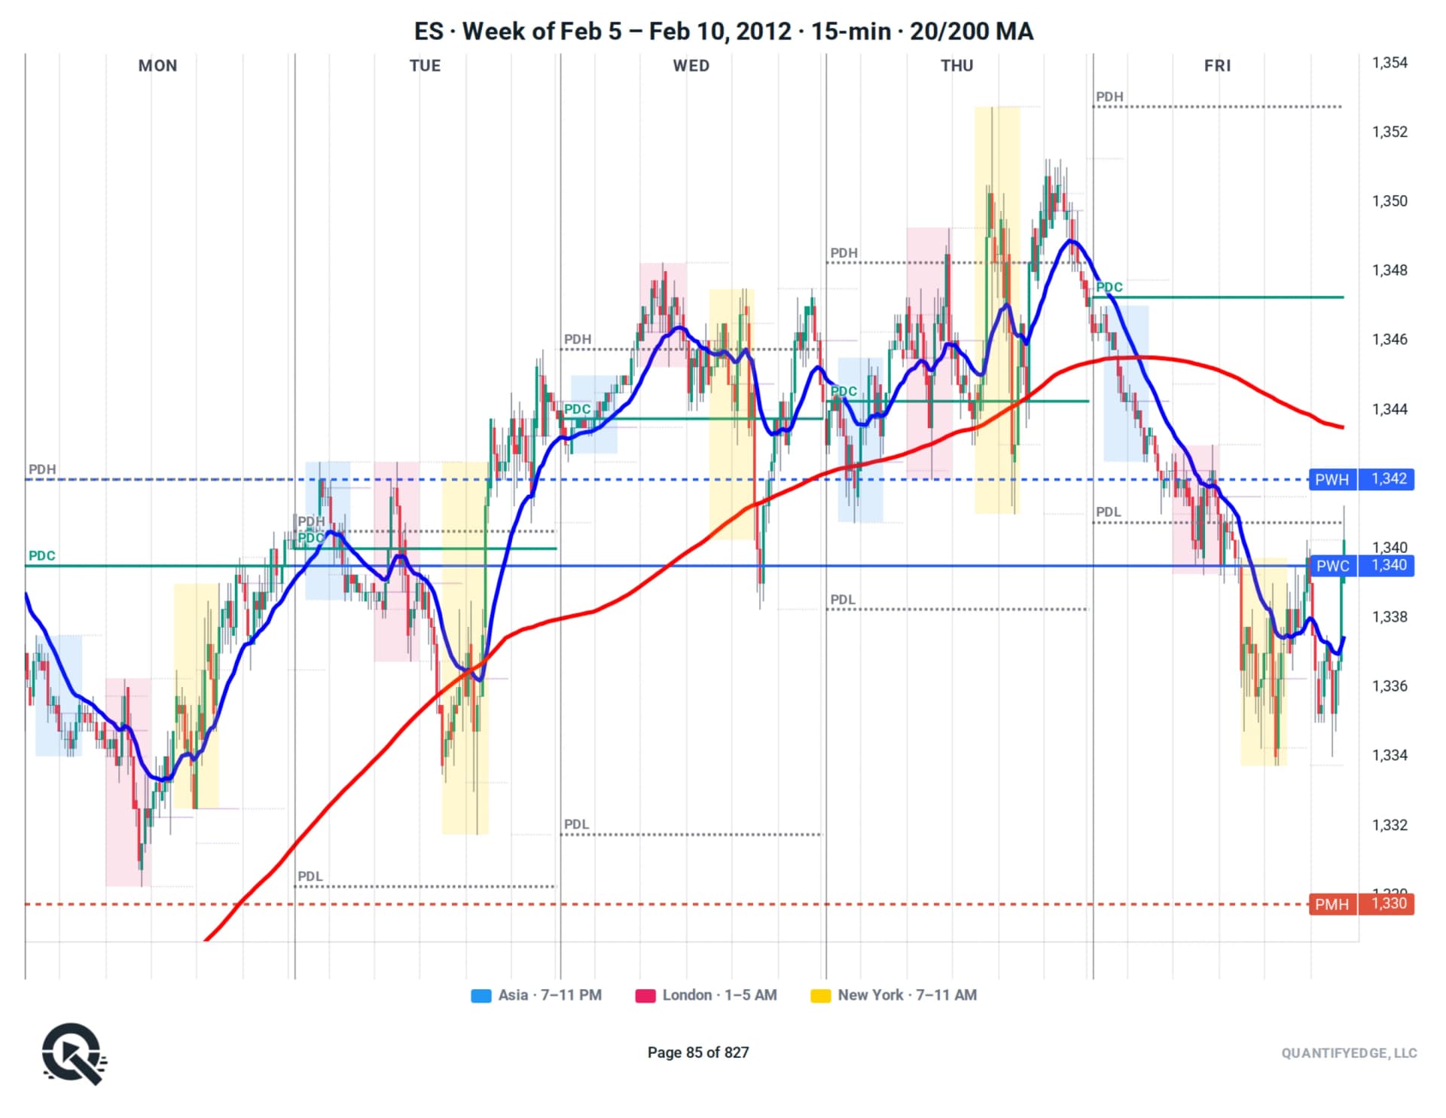
Task: Click the TUE day header
Action: click(426, 66)
